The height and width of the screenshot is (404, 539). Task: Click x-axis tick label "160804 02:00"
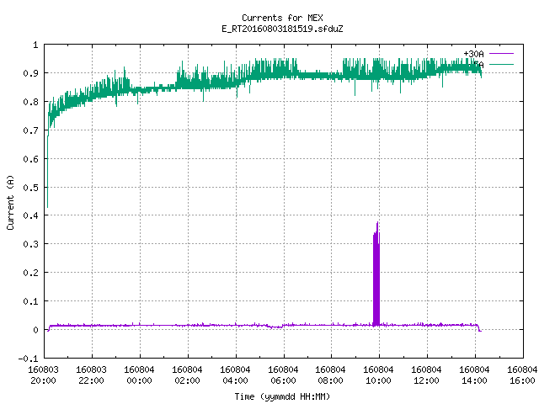(x=187, y=375)
